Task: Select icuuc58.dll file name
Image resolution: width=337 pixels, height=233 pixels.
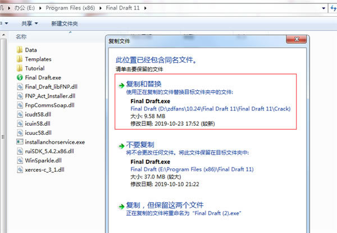Action: point(38,133)
